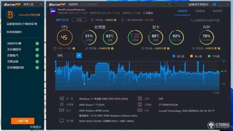Click processor power icon beside 0.0403 度
The height and width of the screenshot is (131, 233).
pos(87,48)
